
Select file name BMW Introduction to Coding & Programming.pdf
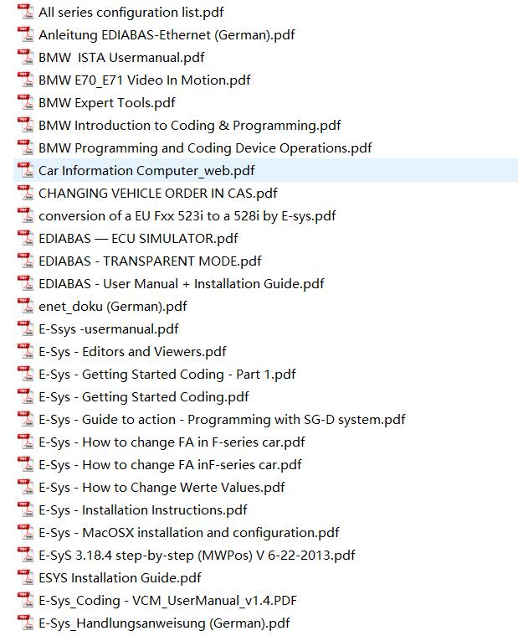pos(189,126)
